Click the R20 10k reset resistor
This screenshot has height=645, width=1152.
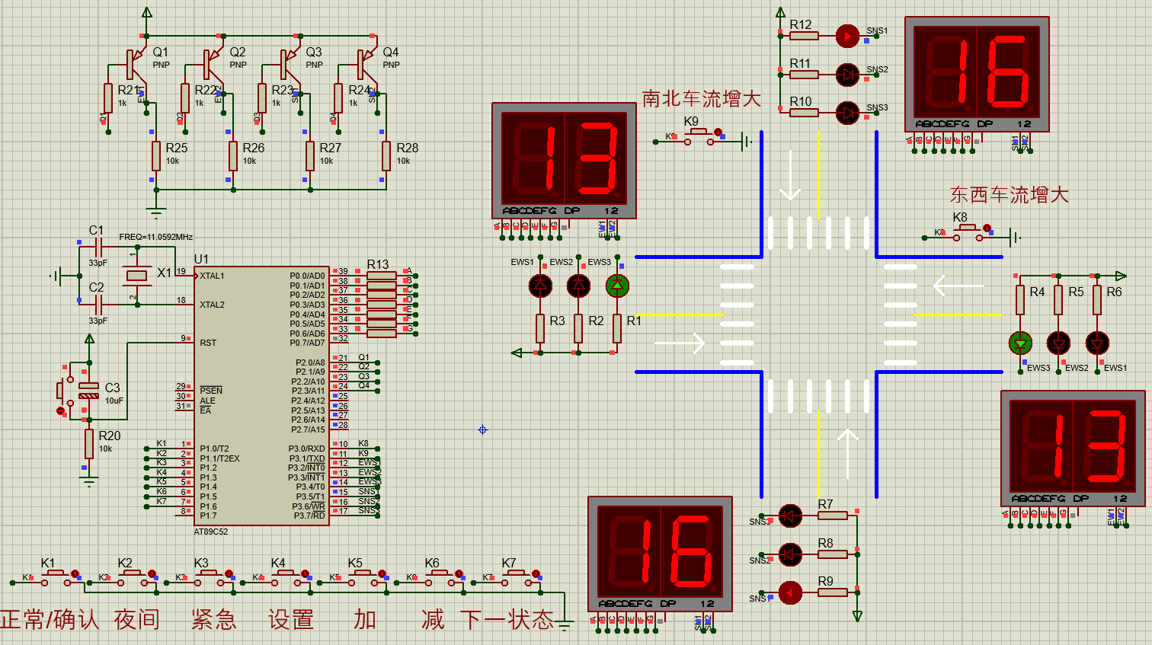[x=89, y=445]
